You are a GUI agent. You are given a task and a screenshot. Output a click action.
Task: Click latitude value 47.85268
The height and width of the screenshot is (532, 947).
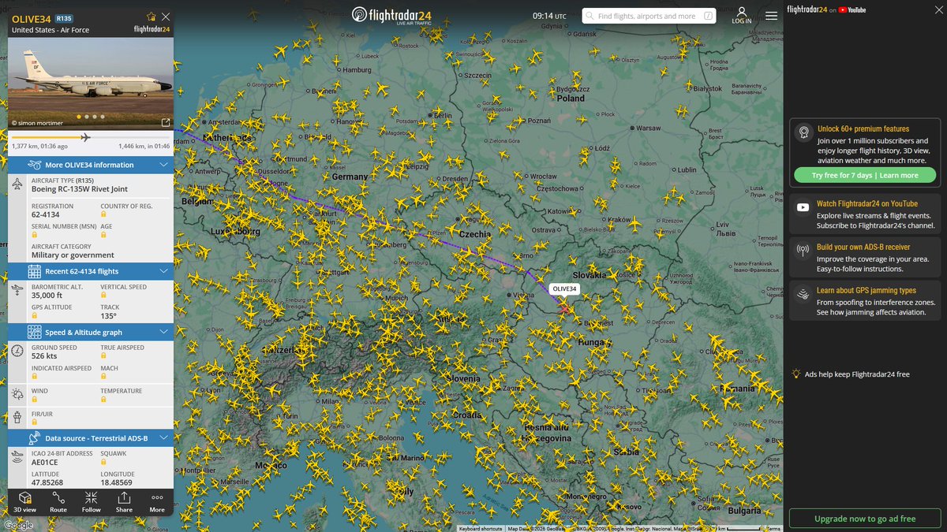pos(47,482)
